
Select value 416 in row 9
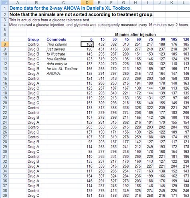click(x=113, y=49)
